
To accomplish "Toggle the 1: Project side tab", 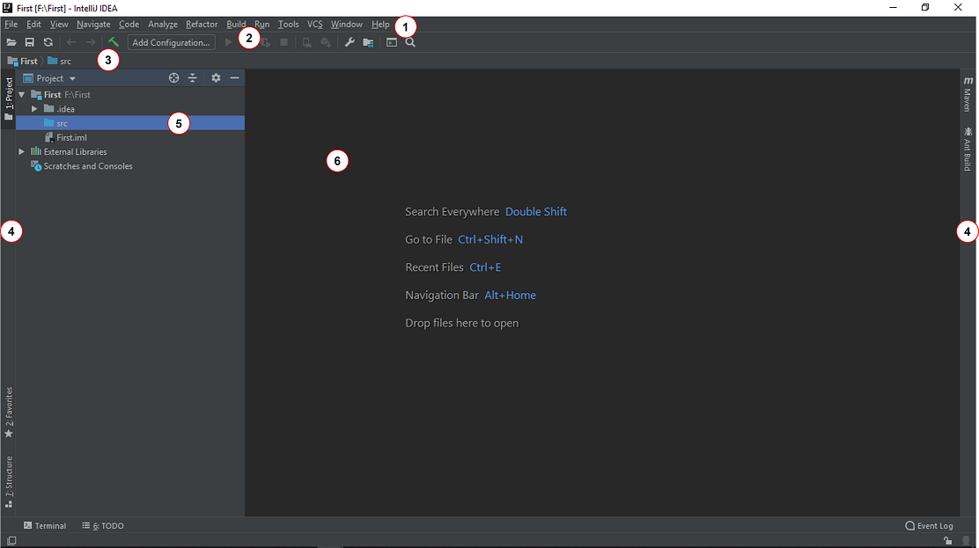I will click(9, 99).
